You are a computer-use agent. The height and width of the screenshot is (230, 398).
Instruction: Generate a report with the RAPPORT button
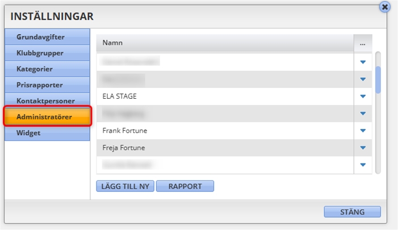click(185, 186)
